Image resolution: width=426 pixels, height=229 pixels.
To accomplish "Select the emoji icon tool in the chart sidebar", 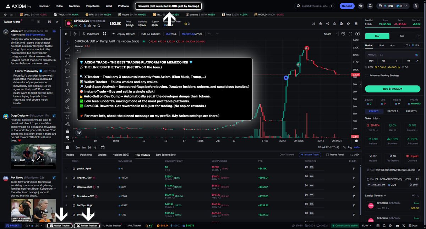I will click(x=67, y=91).
